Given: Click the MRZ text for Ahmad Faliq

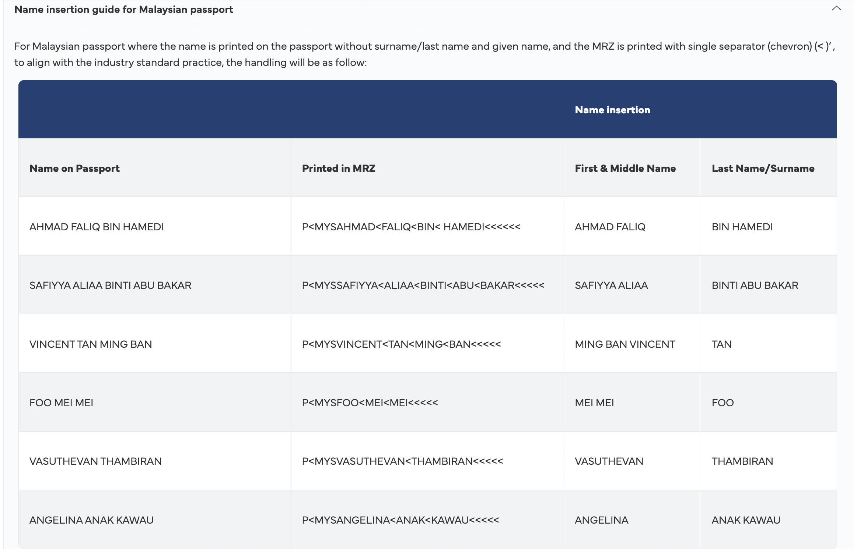Looking at the screenshot, I should [411, 227].
